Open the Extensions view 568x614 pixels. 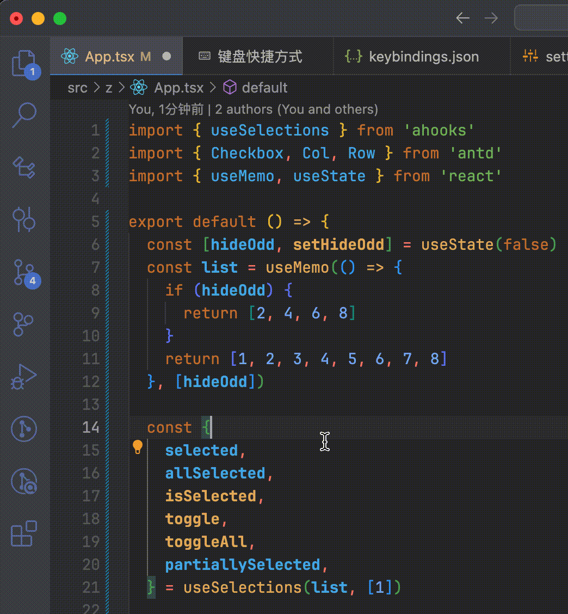24,533
